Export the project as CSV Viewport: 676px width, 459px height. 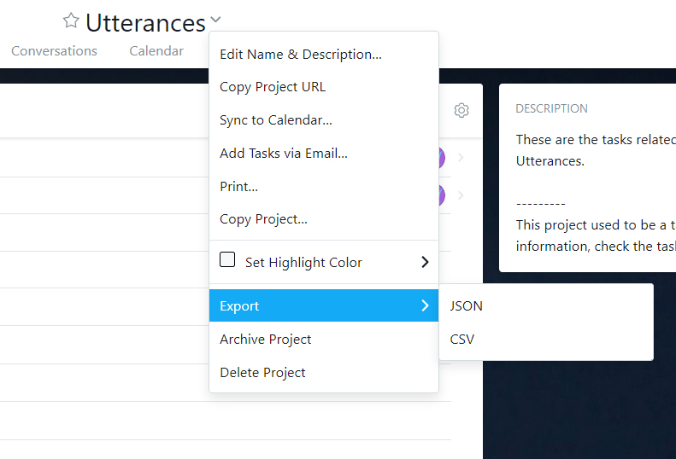click(462, 340)
